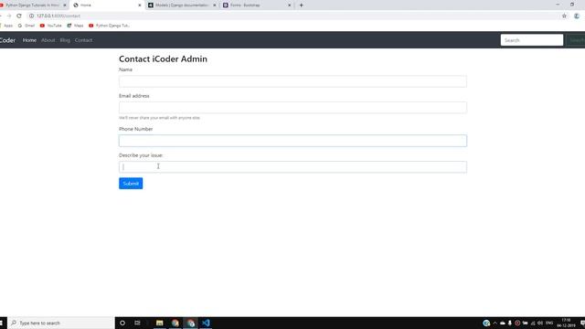The height and width of the screenshot is (329, 585).
Task: Click the Contact iCoder Admin heading
Action: 163,58
